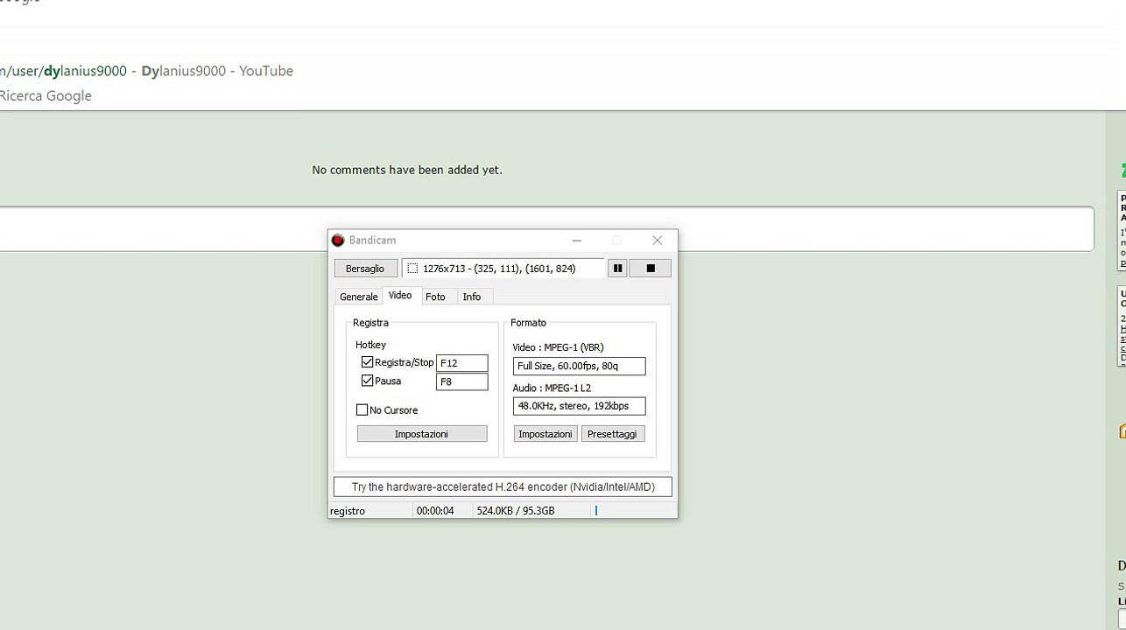Select the Dylanius9000 YouTube suggestion
The image size is (1126, 630).
tap(147, 71)
